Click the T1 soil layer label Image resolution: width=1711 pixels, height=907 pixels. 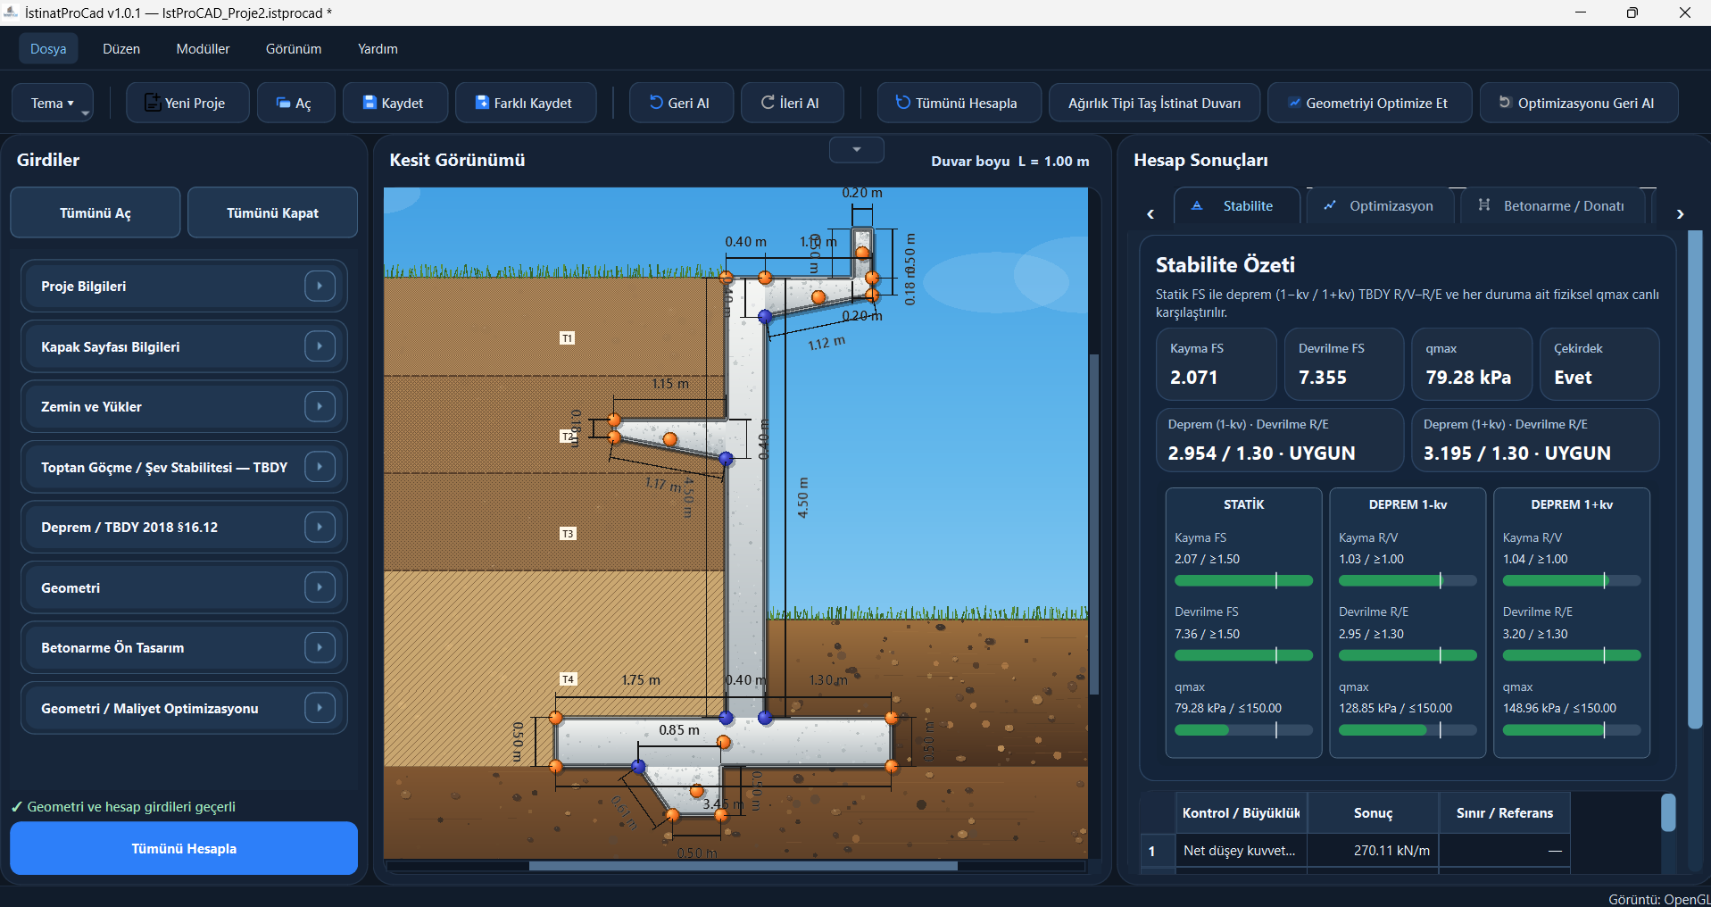pyautogui.click(x=568, y=338)
